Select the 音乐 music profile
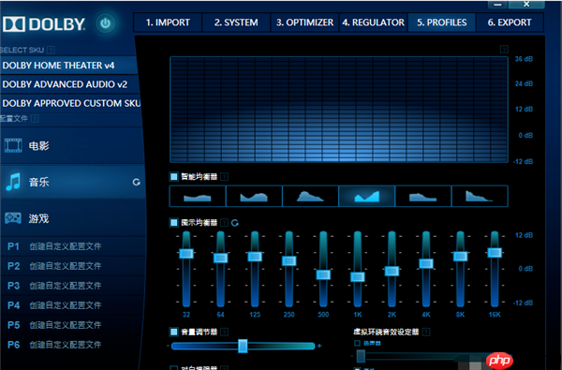Image resolution: width=562 pixels, height=370 pixels. pyautogui.click(x=72, y=182)
